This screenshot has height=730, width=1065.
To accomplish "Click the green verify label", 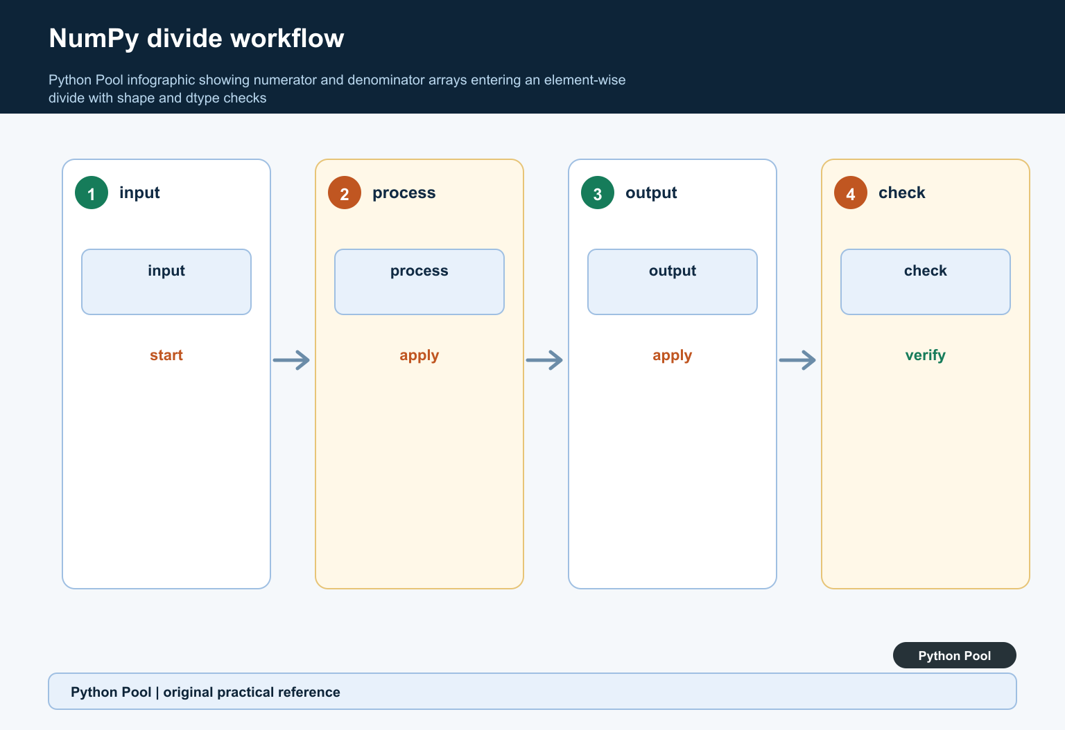I will (926, 356).
